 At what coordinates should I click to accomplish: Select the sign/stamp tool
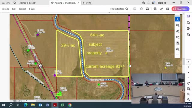point(177,49)
